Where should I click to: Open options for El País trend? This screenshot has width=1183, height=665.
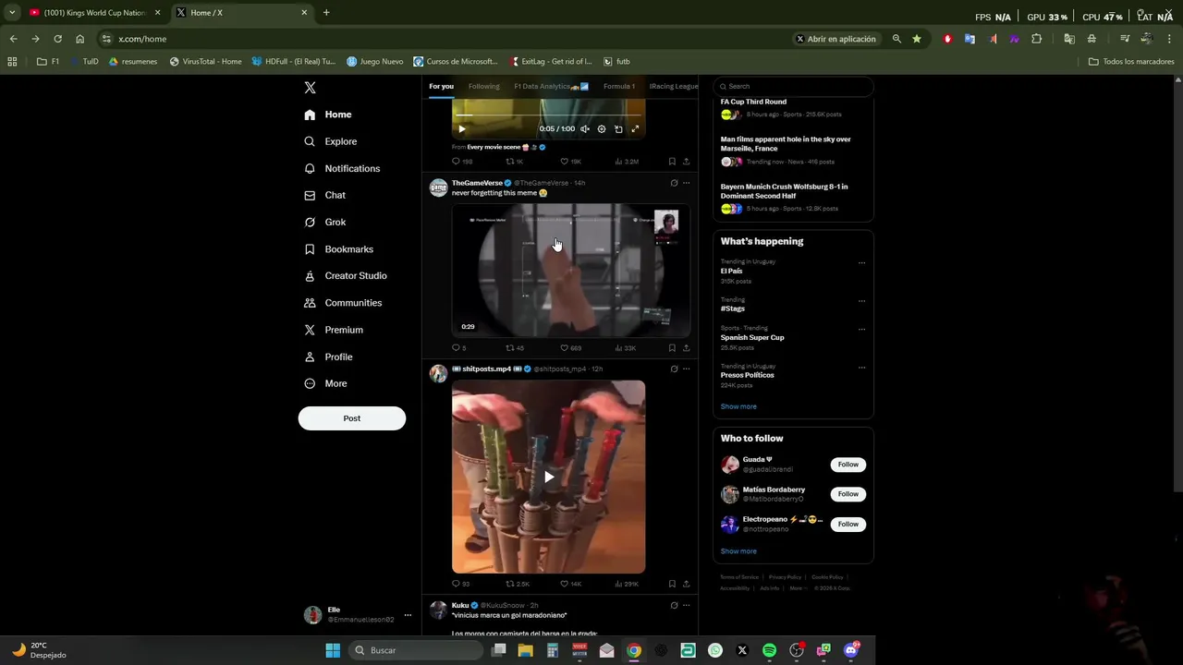(x=861, y=262)
